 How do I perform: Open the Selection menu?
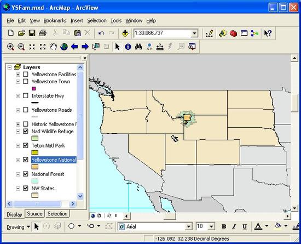pyautogui.click(x=97, y=21)
